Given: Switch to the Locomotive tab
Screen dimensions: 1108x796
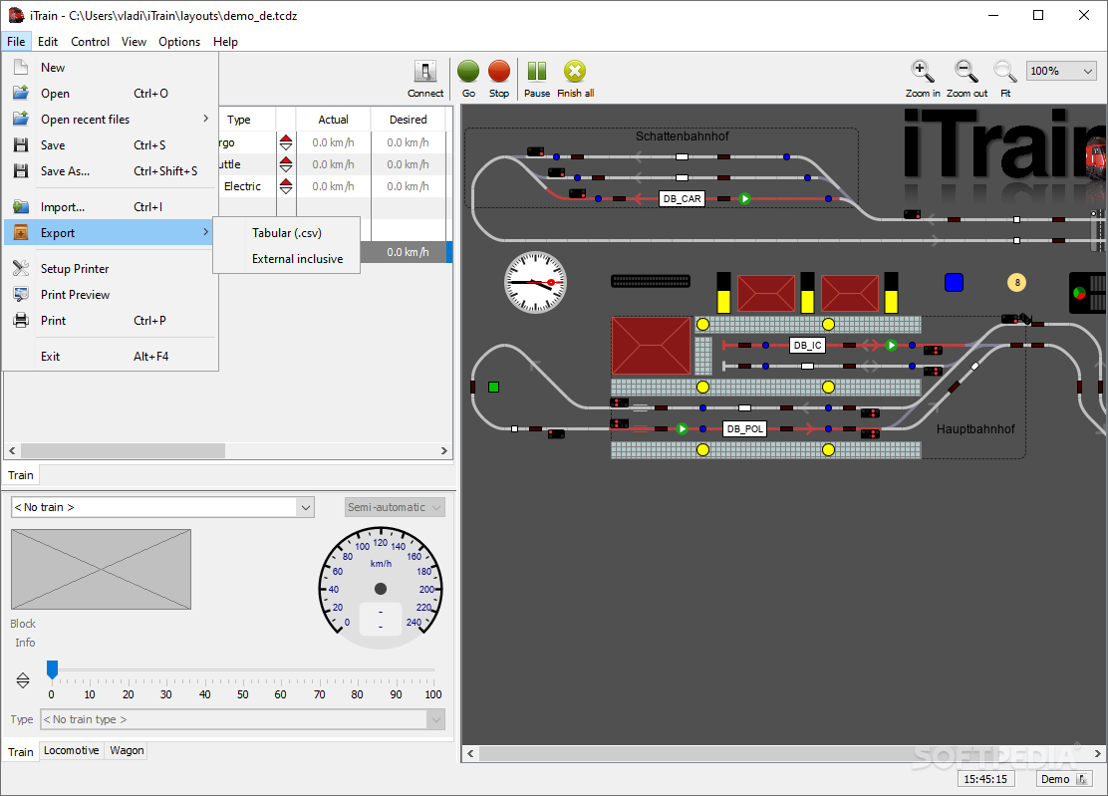Looking at the screenshot, I should click(72, 750).
